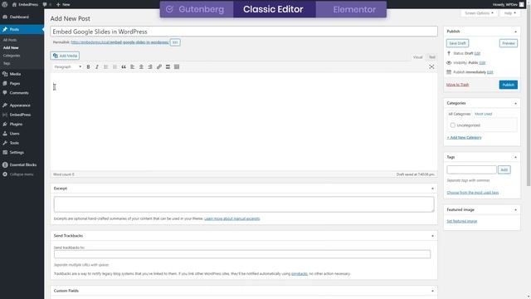Check the Uncategorized category box
The width and height of the screenshot is (531, 299).
point(453,125)
